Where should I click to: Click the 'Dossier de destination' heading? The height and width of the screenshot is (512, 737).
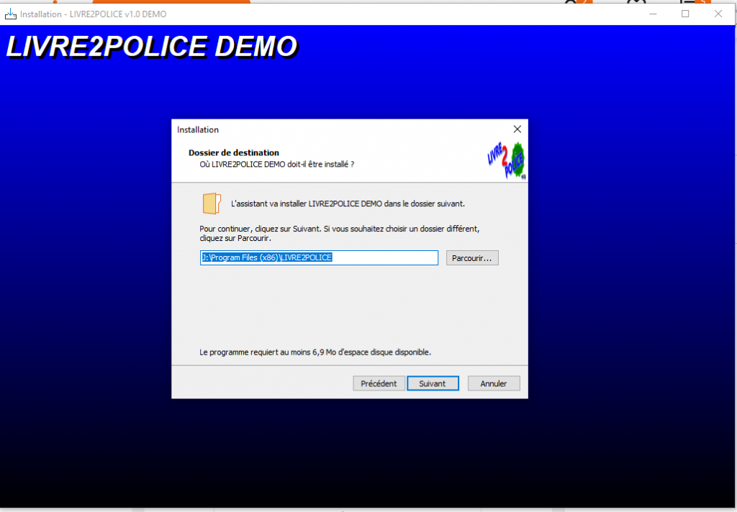pyautogui.click(x=234, y=152)
